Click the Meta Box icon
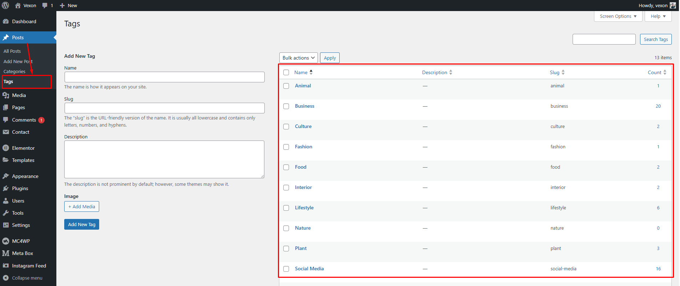680x286 pixels. coord(6,253)
